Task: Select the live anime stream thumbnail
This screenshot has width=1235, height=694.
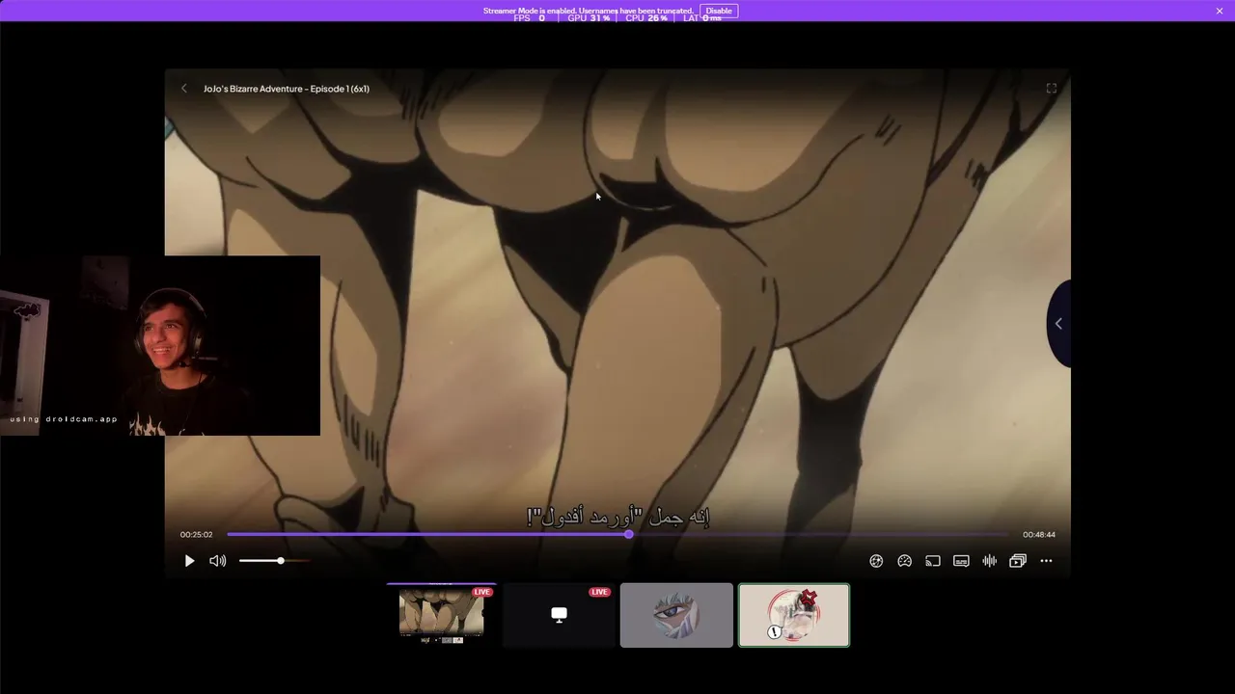Action: click(x=442, y=615)
